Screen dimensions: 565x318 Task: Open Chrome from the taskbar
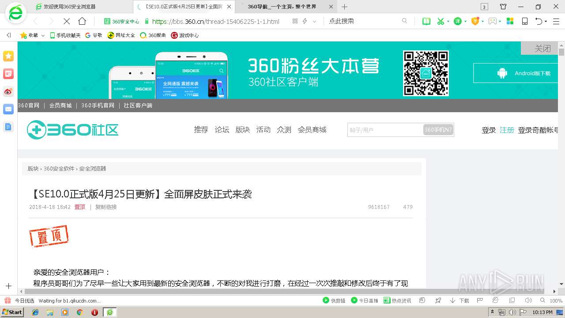(79, 312)
